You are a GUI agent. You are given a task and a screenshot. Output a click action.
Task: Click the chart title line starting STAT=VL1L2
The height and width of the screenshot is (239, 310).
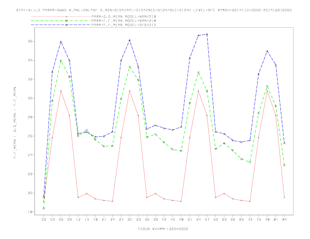pyautogui.click(x=154, y=10)
